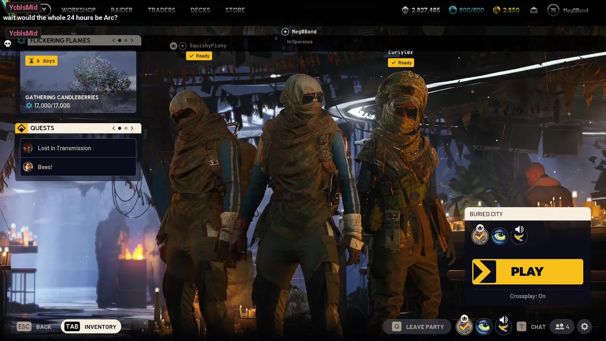606x341 pixels.
Task: Open Meg0Bond profile name in top bar
Action: click(x=576, y=10)
